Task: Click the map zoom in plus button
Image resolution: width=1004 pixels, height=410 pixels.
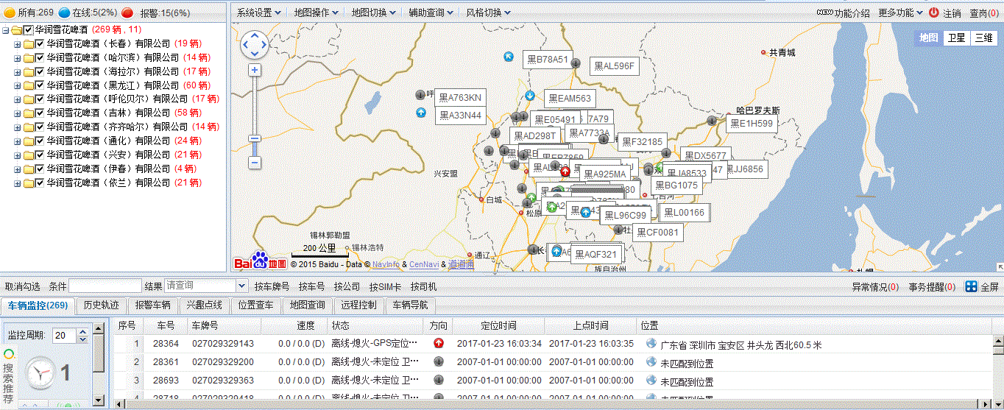Action: [x=255, y=70]
